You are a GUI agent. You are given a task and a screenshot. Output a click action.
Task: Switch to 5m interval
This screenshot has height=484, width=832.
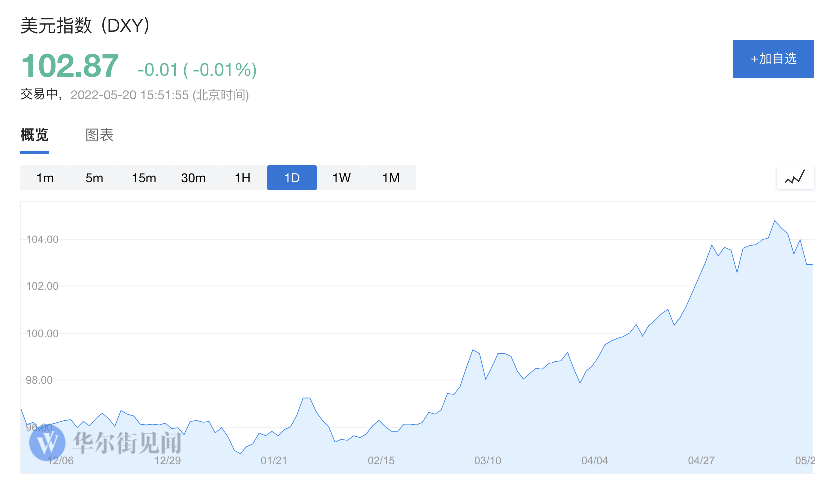94,178
